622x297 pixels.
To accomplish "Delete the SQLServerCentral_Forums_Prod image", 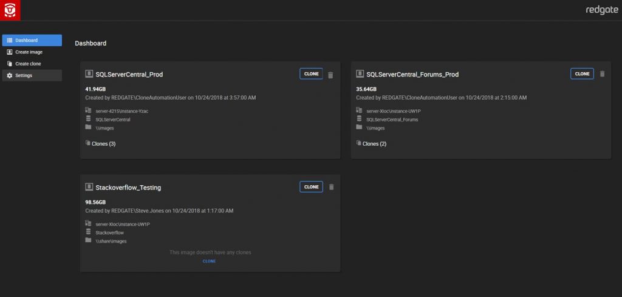I will tap(602, 73).
